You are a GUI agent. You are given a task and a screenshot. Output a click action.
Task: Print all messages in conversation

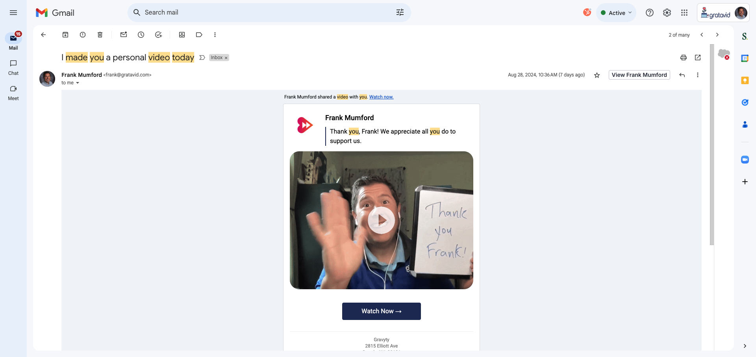684,58
